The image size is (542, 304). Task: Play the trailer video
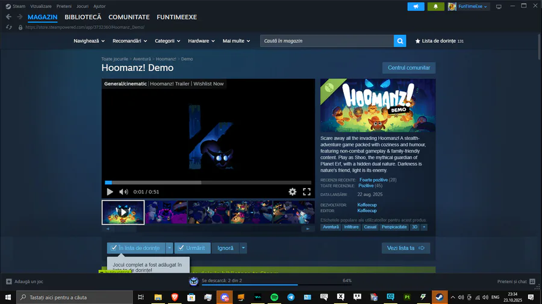(x=110, y=192)
